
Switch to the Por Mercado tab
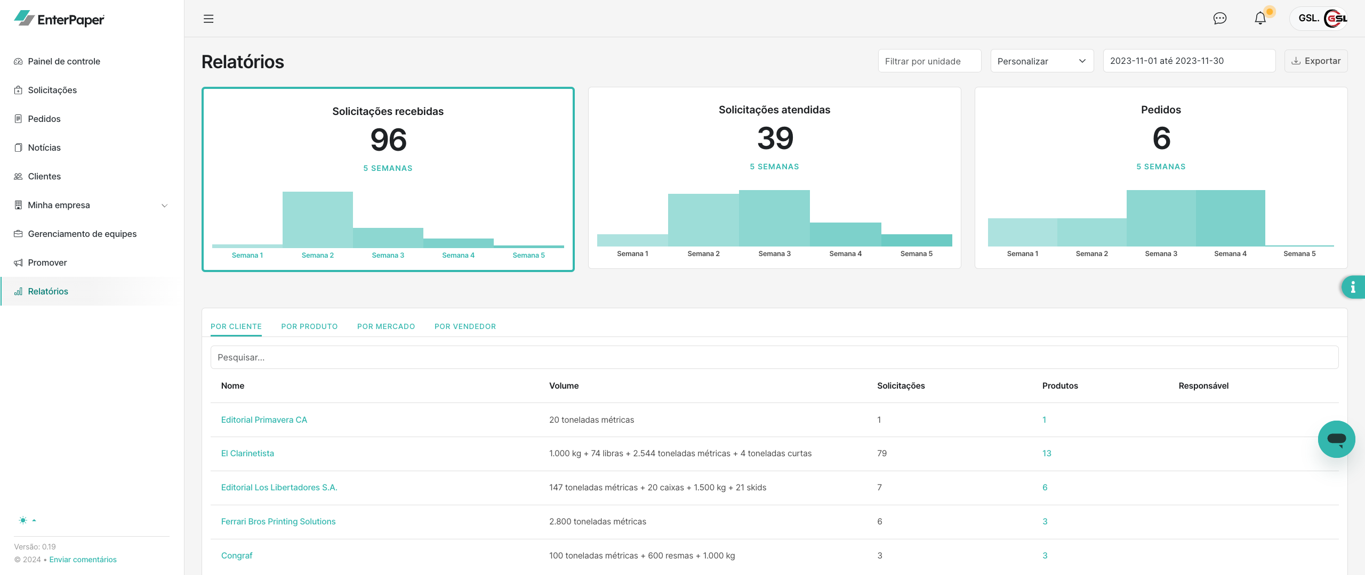point(386,326)
